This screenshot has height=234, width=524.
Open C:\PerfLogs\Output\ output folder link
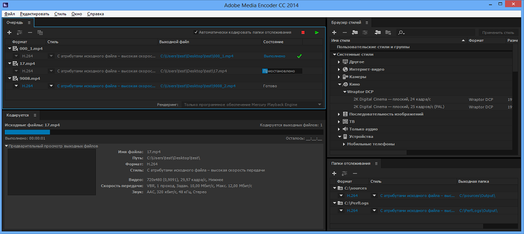tap(479, 210)
